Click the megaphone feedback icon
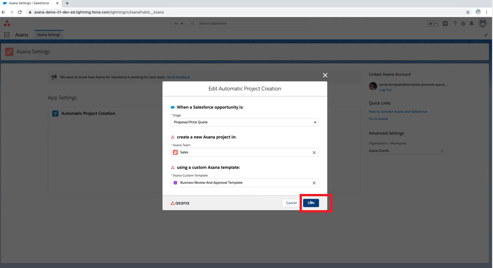Image resolution: width=493 pixels, height=268 pixels. pyautogui.click(x=54, y=77)
